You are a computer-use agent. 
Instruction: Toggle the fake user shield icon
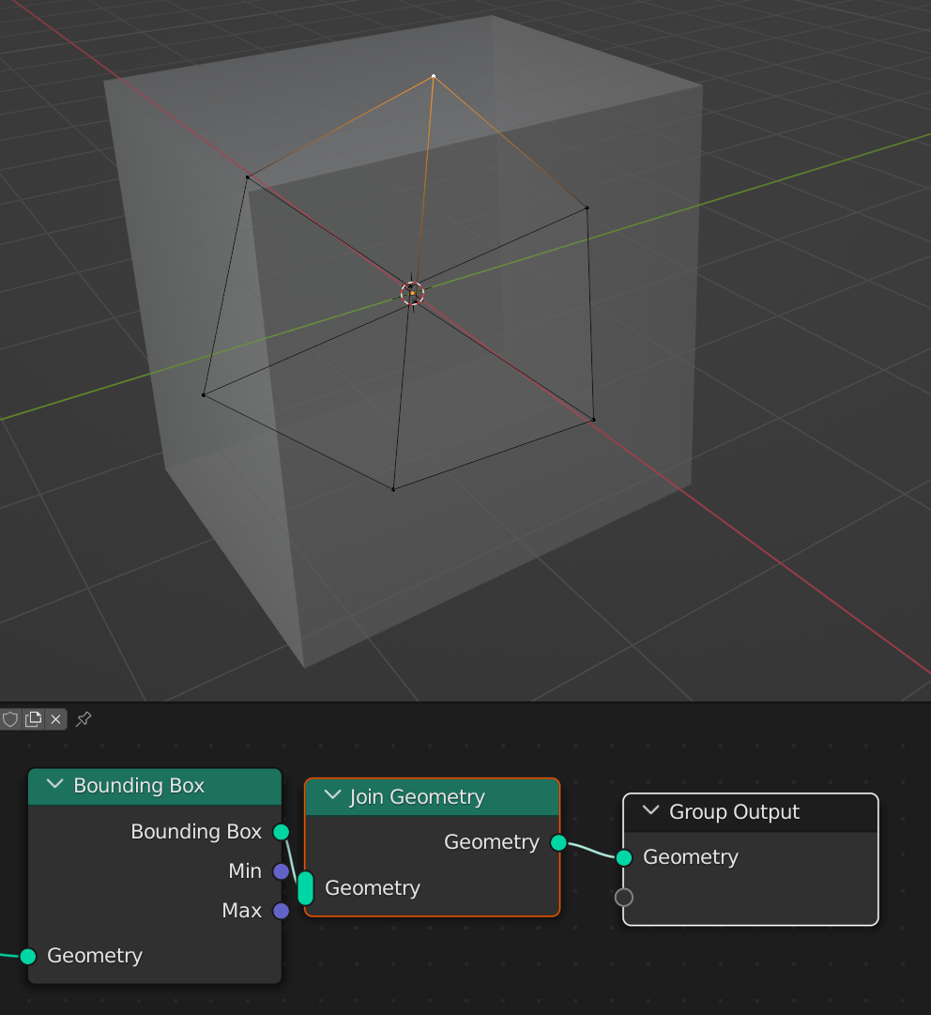tap(9, 719)
